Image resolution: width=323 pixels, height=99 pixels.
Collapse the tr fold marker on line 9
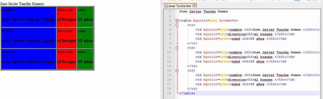[177, 48]
